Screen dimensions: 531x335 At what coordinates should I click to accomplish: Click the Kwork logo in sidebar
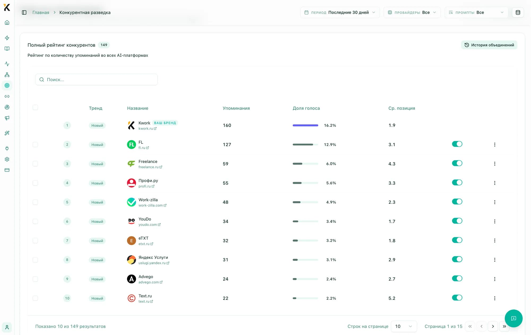tap(7, 7)
